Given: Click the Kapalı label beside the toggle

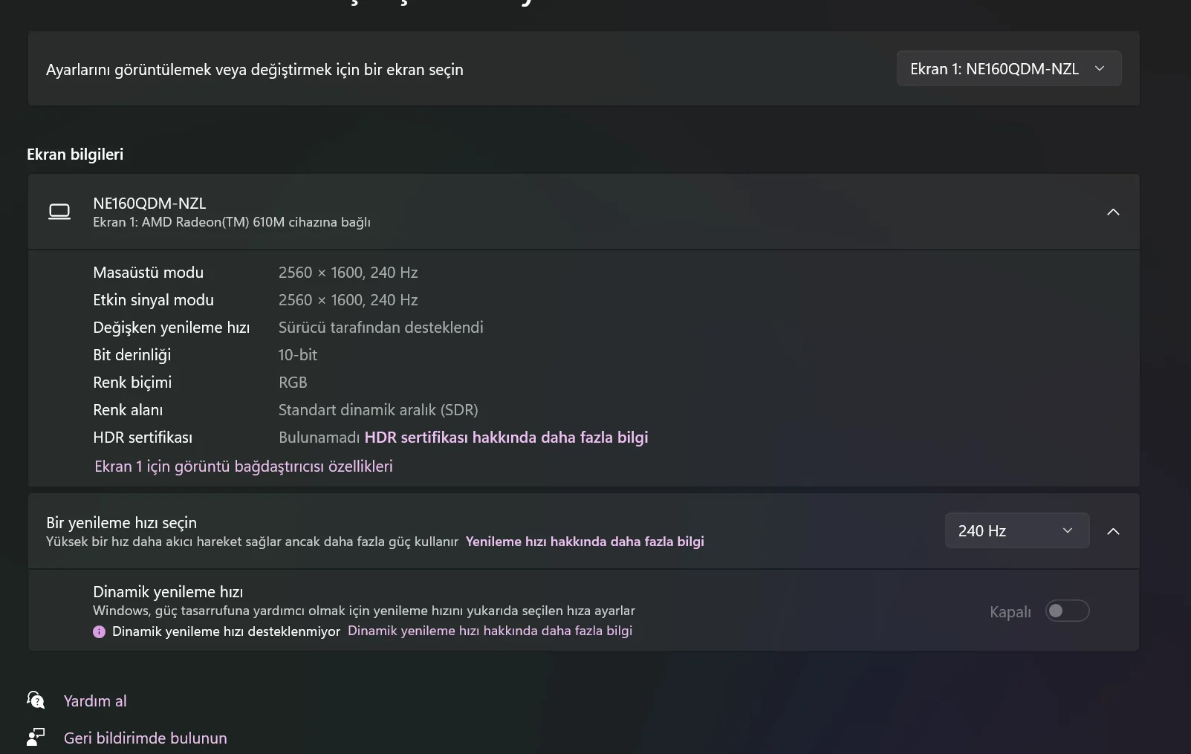Looking at the screenshot, I should (1010, 612).
